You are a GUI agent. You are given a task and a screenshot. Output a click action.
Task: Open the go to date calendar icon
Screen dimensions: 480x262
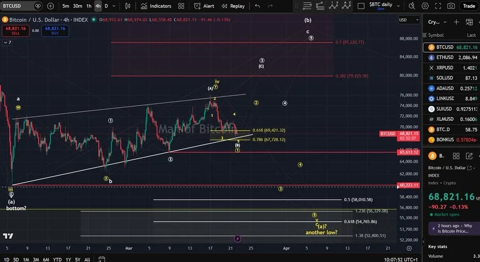tap(102, 259)
